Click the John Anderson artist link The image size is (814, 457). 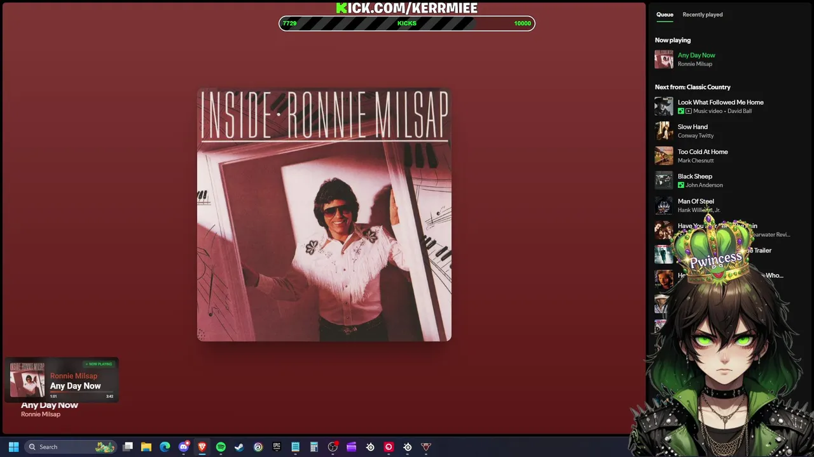coord(704,185)
